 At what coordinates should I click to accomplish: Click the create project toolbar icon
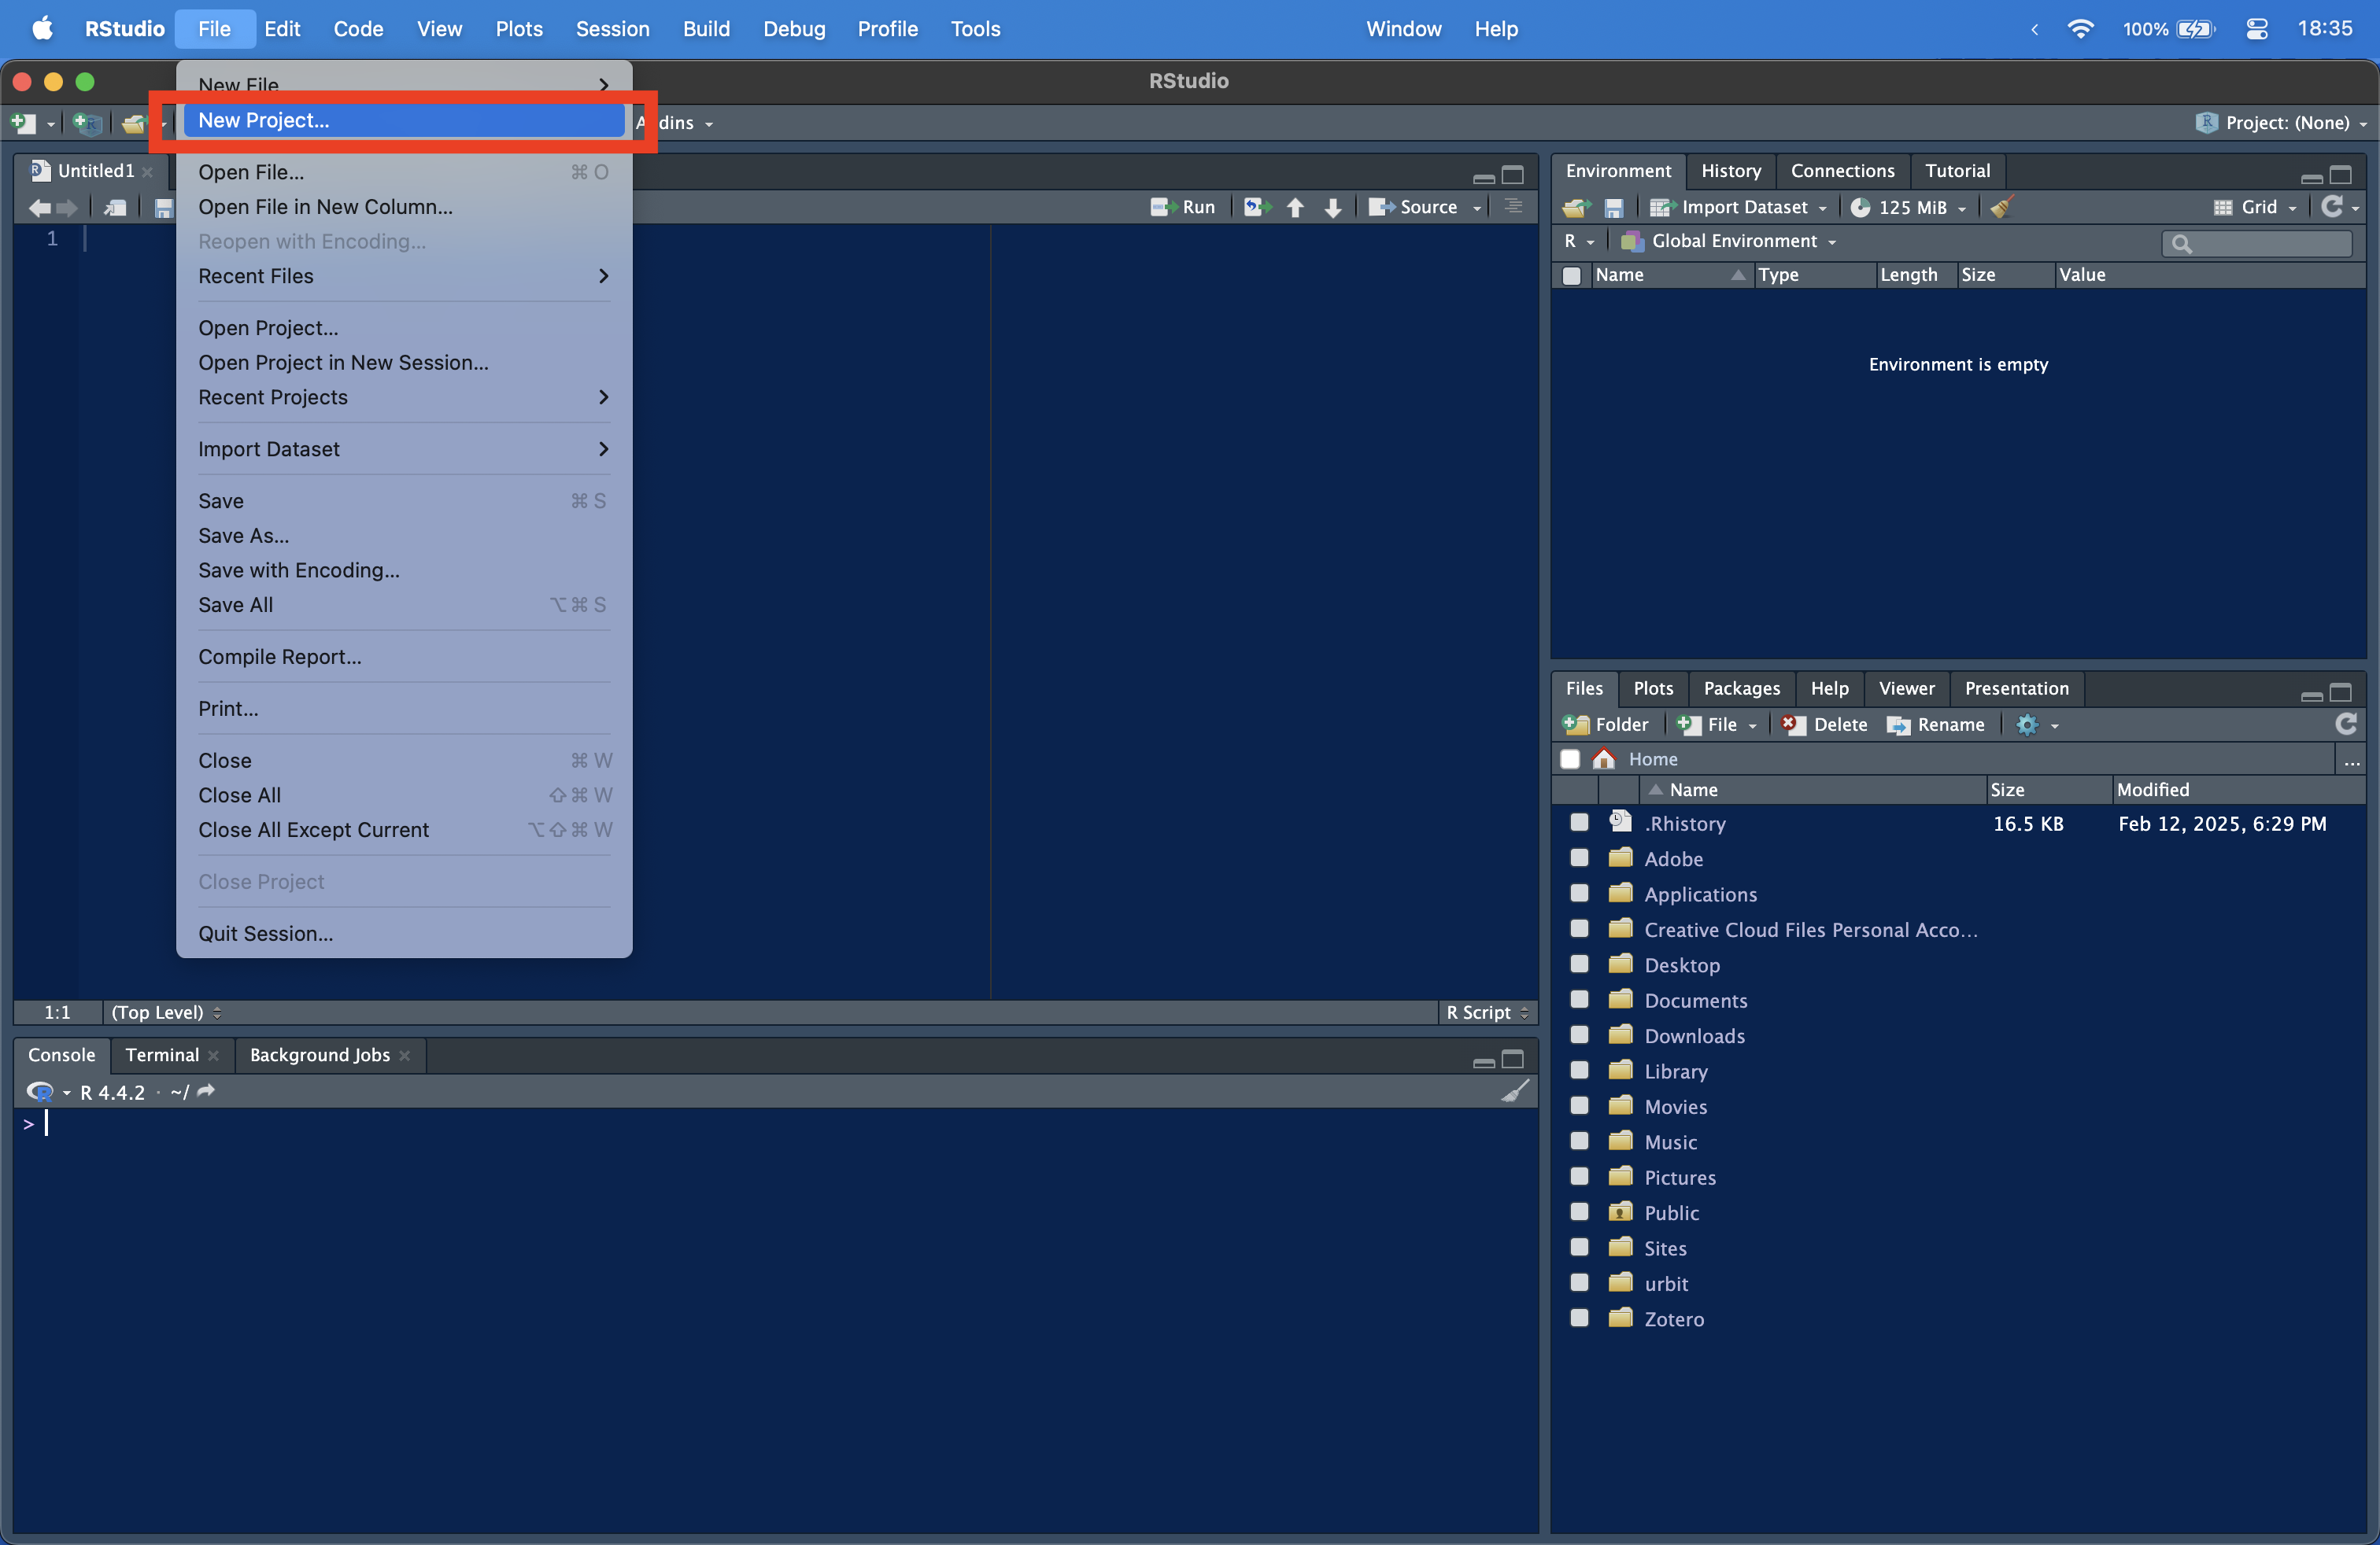pyautogui.click(x=87, y=123)
